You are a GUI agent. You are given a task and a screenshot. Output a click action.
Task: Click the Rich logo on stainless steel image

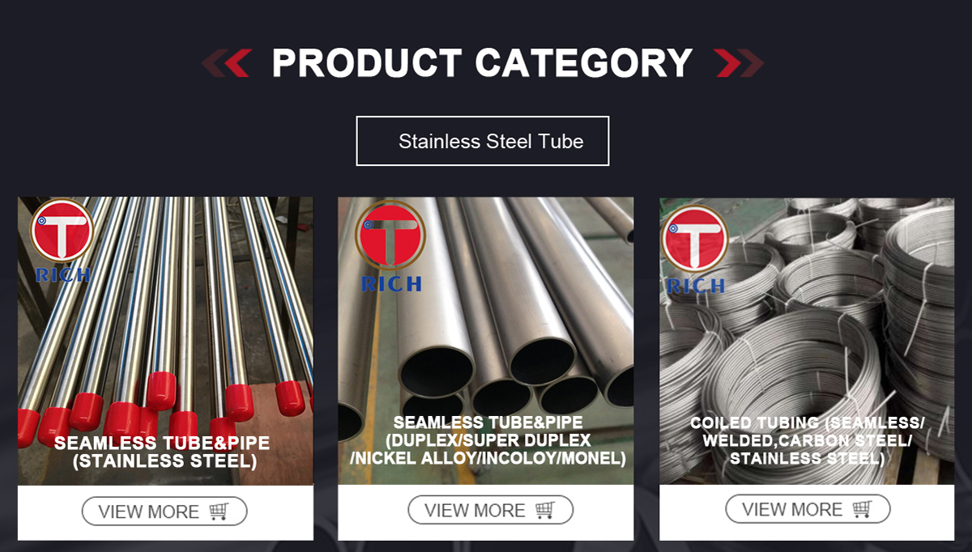tap(62, 240)
